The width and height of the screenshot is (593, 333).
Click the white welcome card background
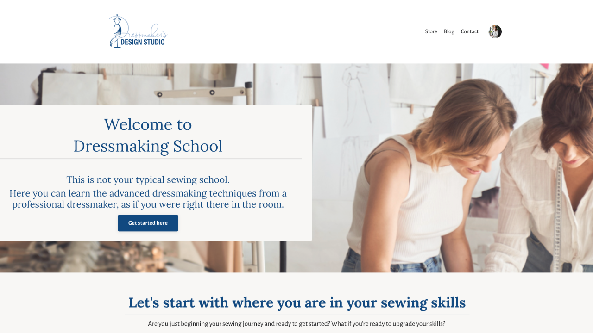[156, 173]
